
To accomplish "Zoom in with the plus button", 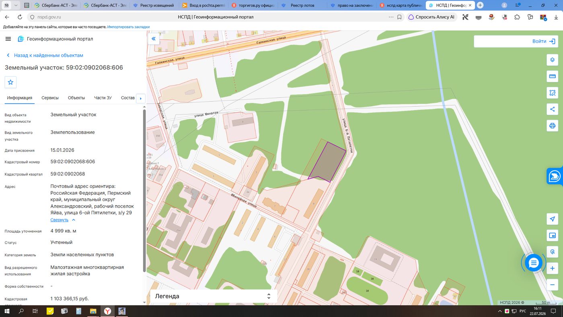I will pos(552,268).
